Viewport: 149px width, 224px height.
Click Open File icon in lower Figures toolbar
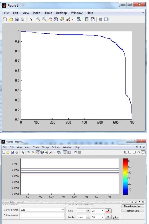point(8,152)
